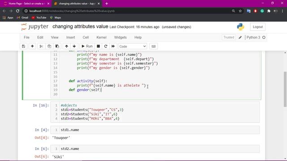This screenshot has width=287, height=161.
Task: Click the def gender(self) code line
Action: [85, 90]
